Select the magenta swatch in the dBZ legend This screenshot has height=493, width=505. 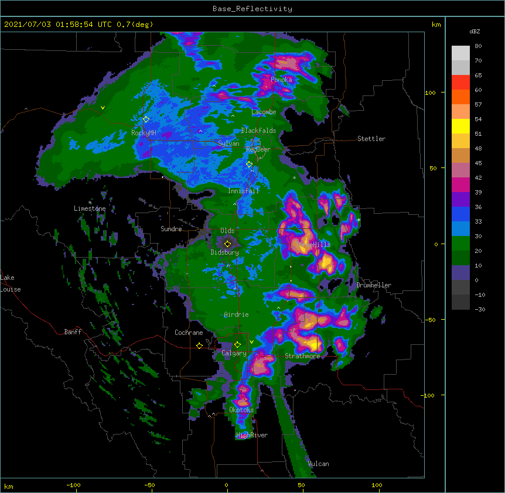tap(460, 184)
